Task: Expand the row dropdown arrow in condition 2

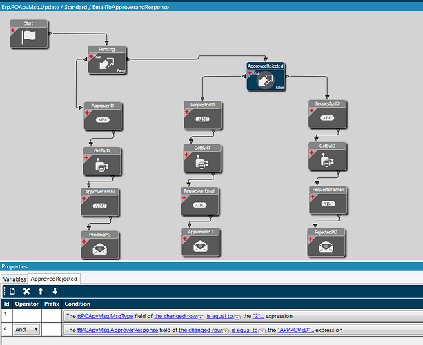Action: click(226, 331)
